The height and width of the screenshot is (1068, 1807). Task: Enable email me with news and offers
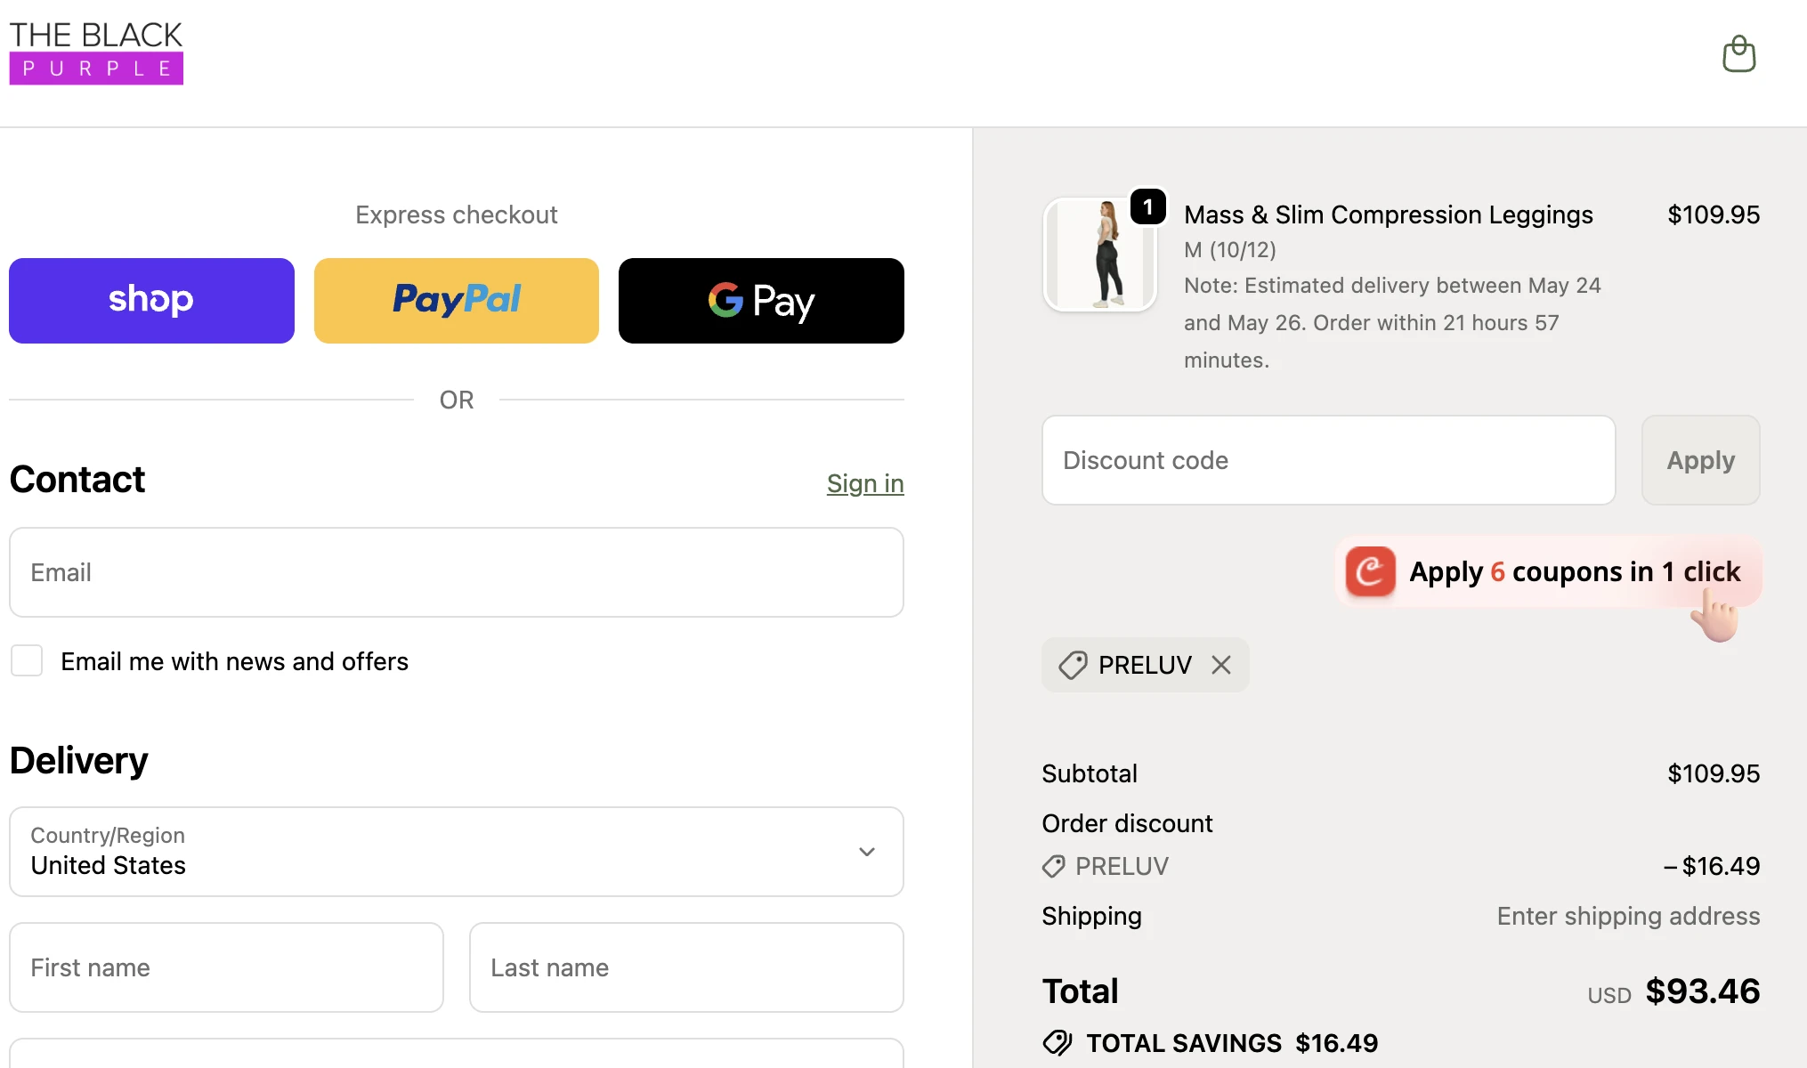click(27, 661)
